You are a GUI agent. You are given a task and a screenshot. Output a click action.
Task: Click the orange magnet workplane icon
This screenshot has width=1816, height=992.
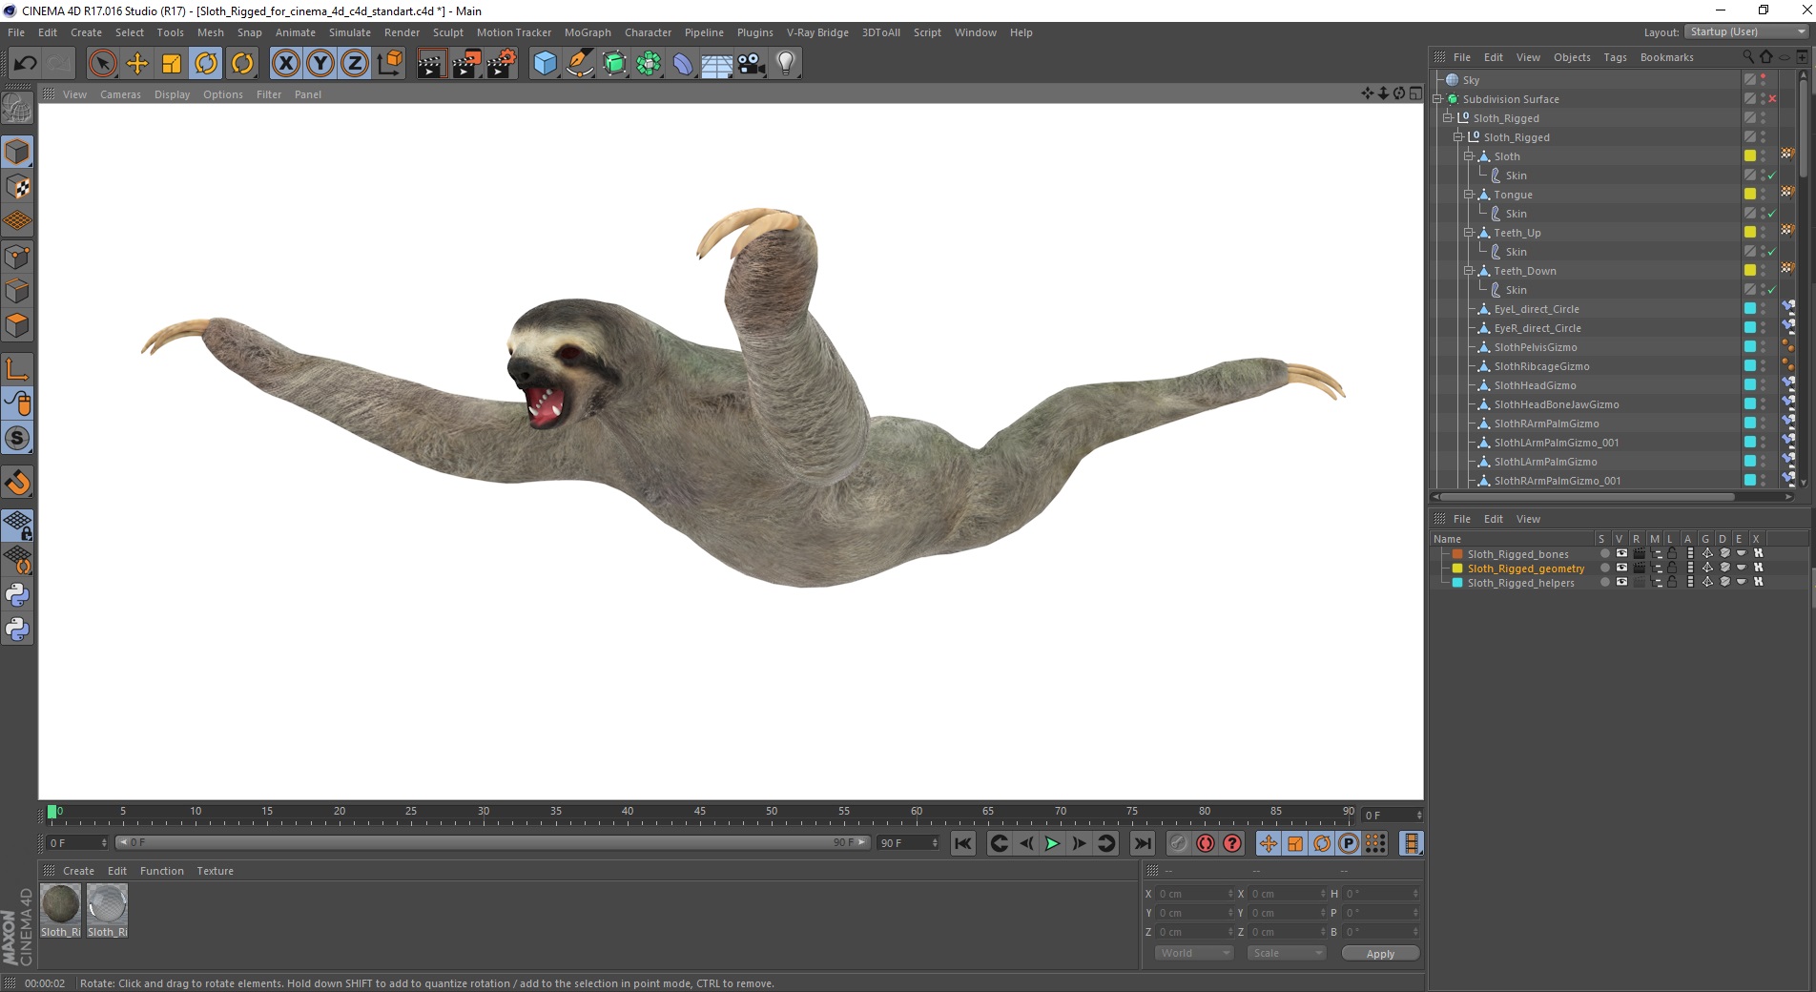(x=17, y=483)
